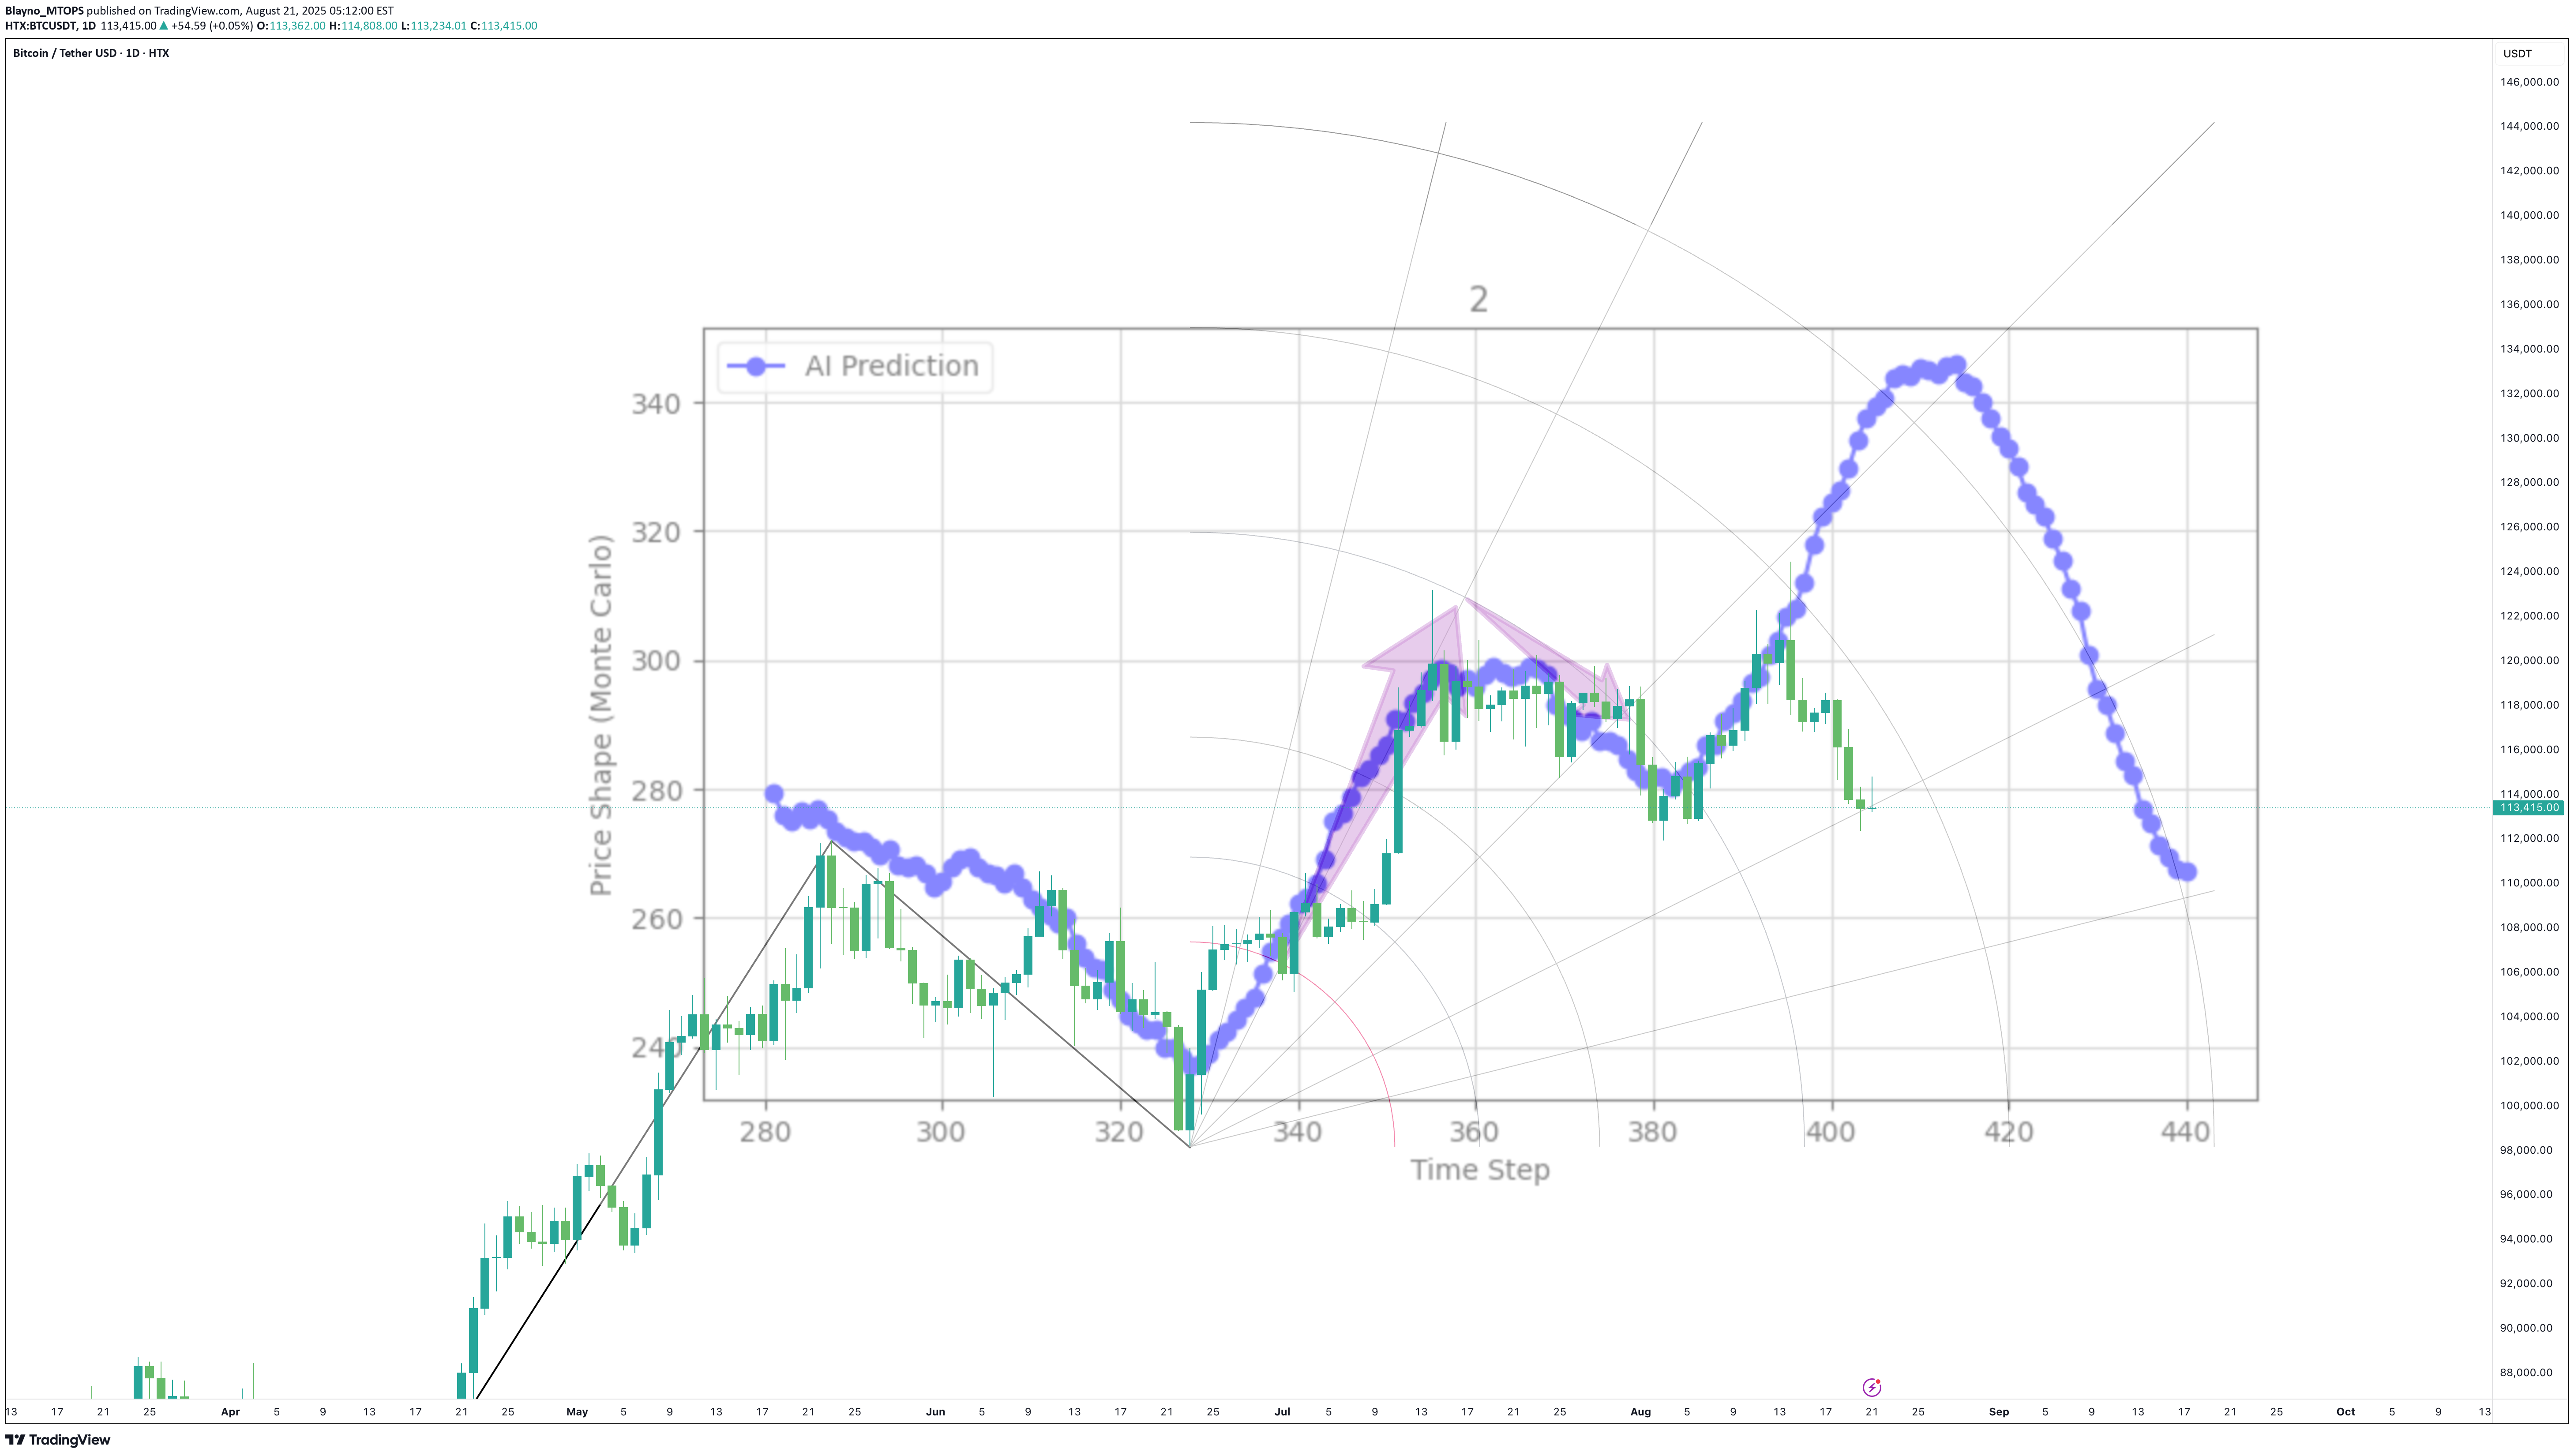Click the Time Step axis title

point(1480,1170)
